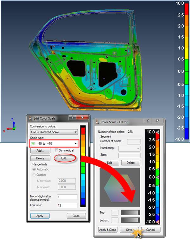Click Apply in Edit Color Scale
The width and height of the screenshot is (190, 239).
[x=40, y=216]
